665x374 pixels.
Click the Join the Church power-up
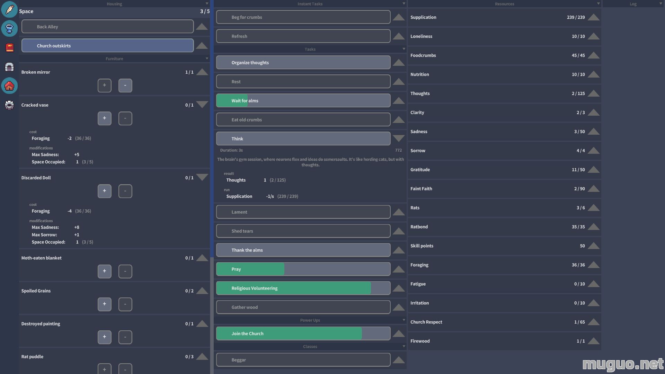click(303, 333)
